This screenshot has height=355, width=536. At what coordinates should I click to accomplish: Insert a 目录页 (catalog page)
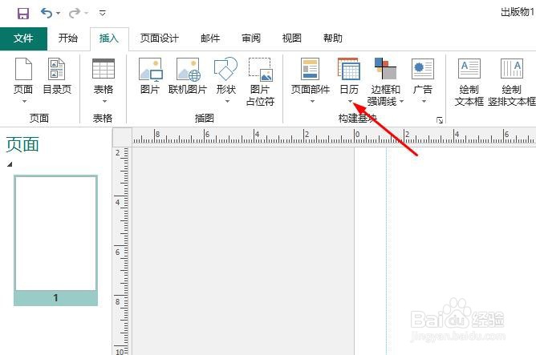[x=57, y=76]
